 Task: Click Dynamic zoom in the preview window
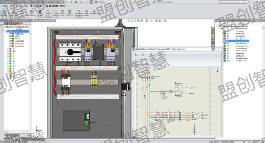[x=150, y=57]
